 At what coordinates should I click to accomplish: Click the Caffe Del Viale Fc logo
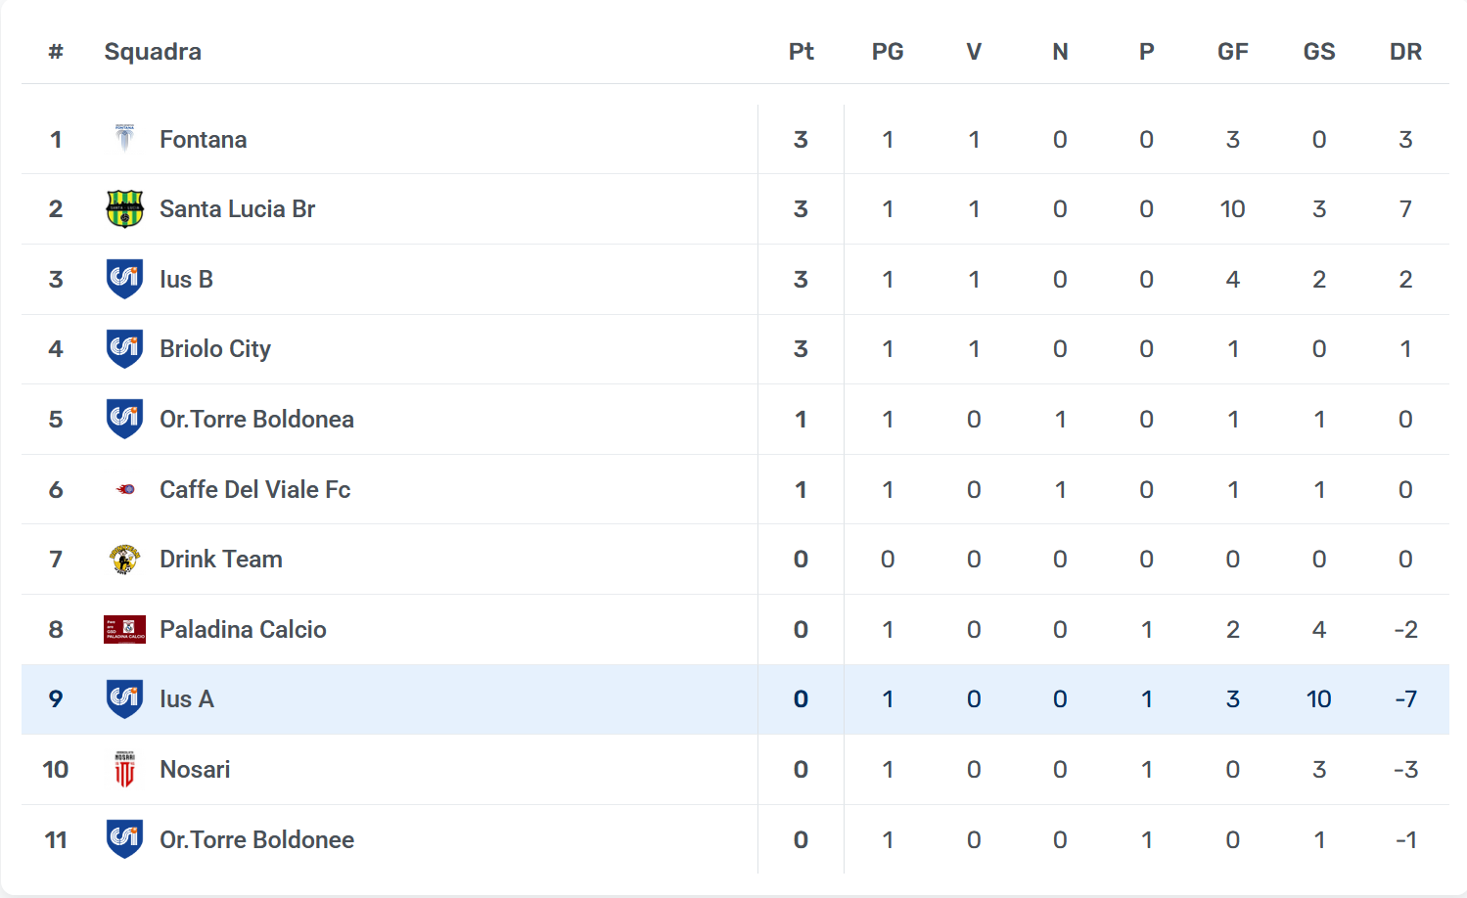[124, 489]
